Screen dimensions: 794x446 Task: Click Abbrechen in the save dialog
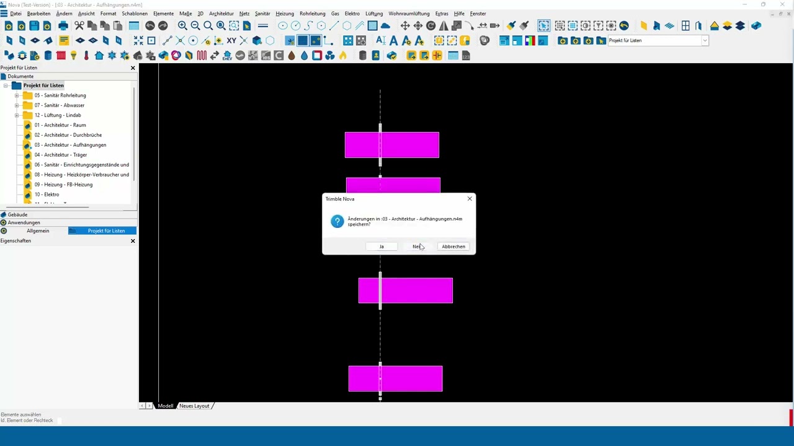point(453,247)
